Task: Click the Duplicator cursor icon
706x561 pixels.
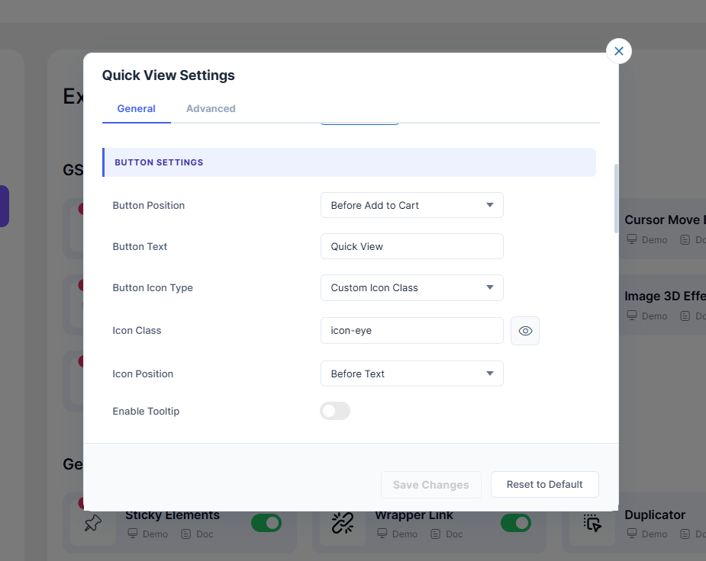Action: (x=592, y=524)
